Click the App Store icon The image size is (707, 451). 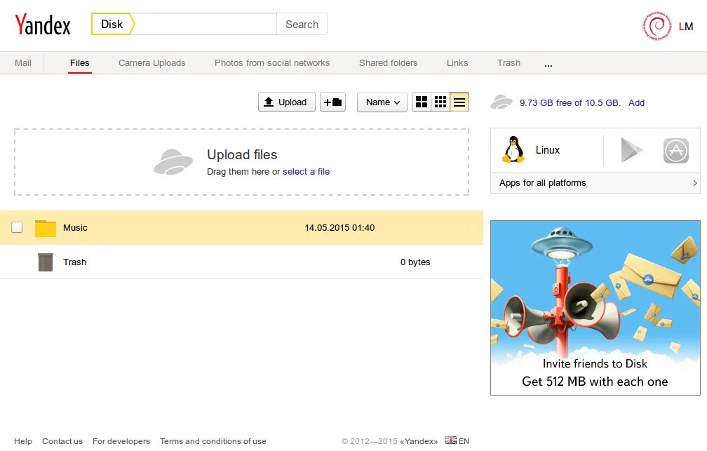click(676, 151)
